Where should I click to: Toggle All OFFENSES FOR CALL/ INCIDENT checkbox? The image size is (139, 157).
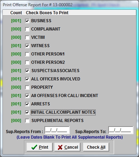(x=27, y=96)
